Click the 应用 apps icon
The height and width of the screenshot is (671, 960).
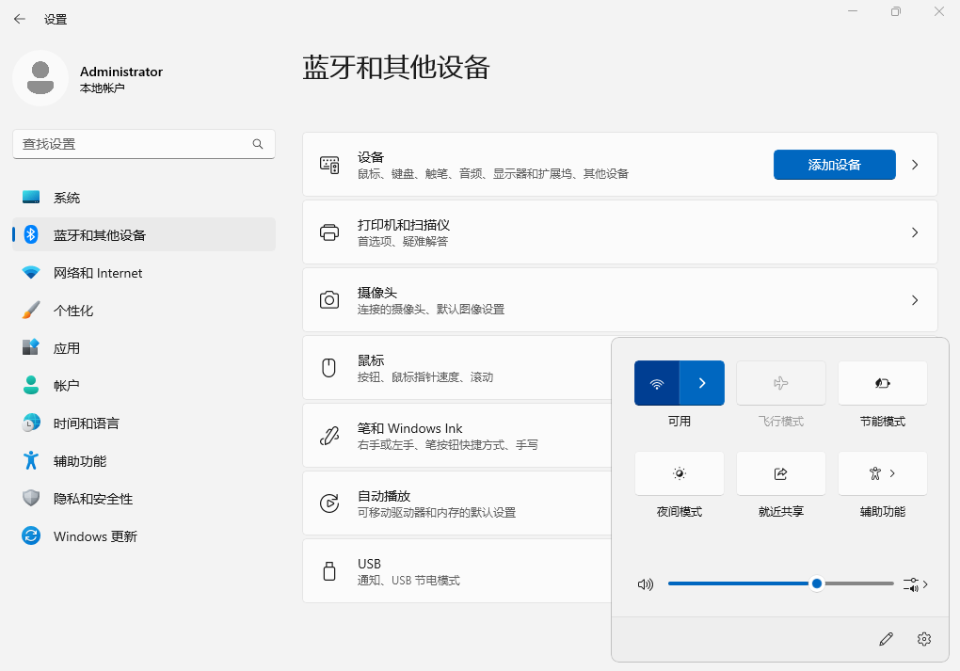(x=31, y=348)
